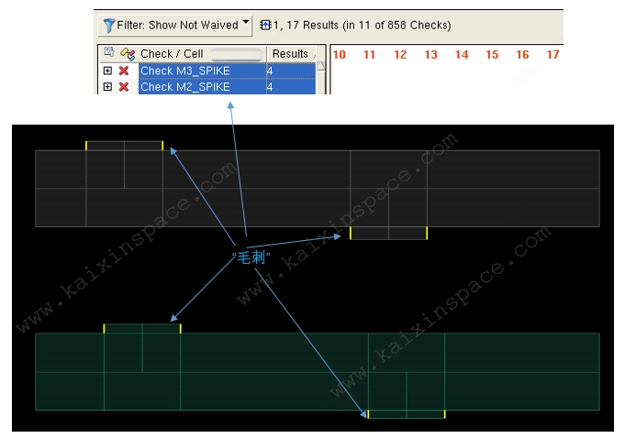This screenshot has width=625, height=438.
Task: Select result number 10
Action: (x=339, y=55)
